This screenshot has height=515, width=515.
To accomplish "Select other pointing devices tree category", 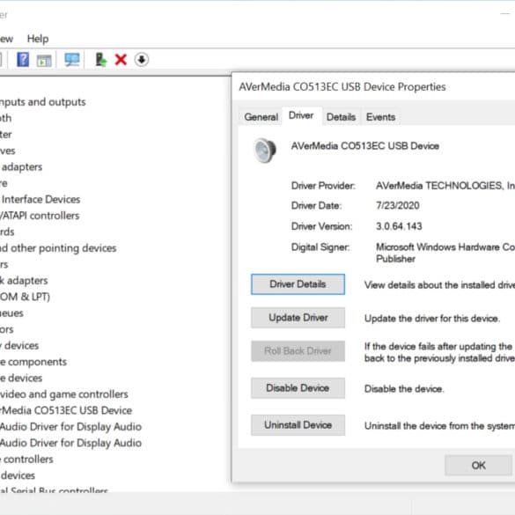I will point(58,248).
